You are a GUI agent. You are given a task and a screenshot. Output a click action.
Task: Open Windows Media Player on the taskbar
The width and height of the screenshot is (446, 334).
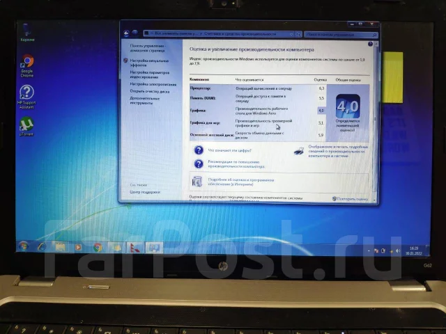pyautogui.click(x=78, y=248)
